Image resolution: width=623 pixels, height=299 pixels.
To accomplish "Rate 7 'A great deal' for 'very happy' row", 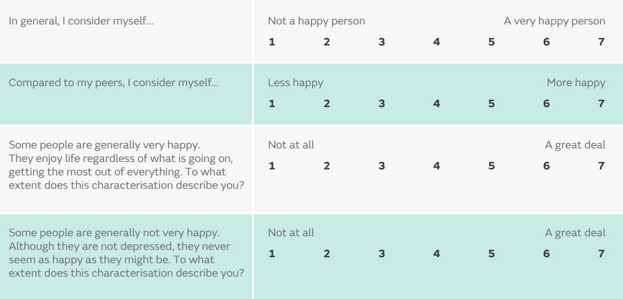I will click(601, 166).
